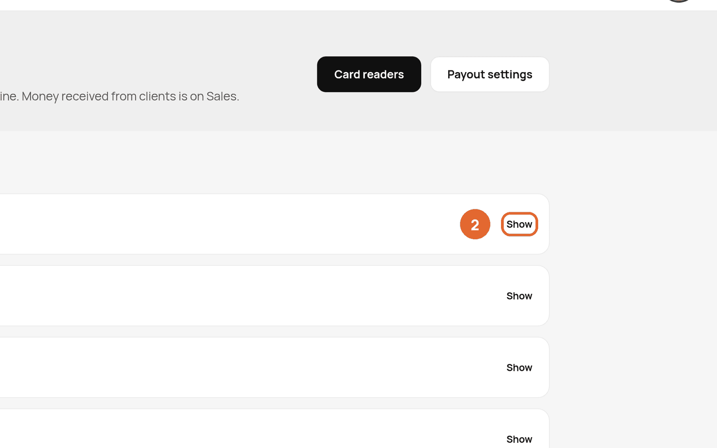Expand the third section using Show

(519, 367)
